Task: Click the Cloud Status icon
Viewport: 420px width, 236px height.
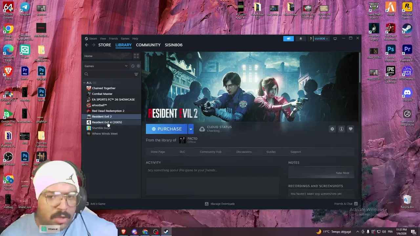Action: pos(202,129)
